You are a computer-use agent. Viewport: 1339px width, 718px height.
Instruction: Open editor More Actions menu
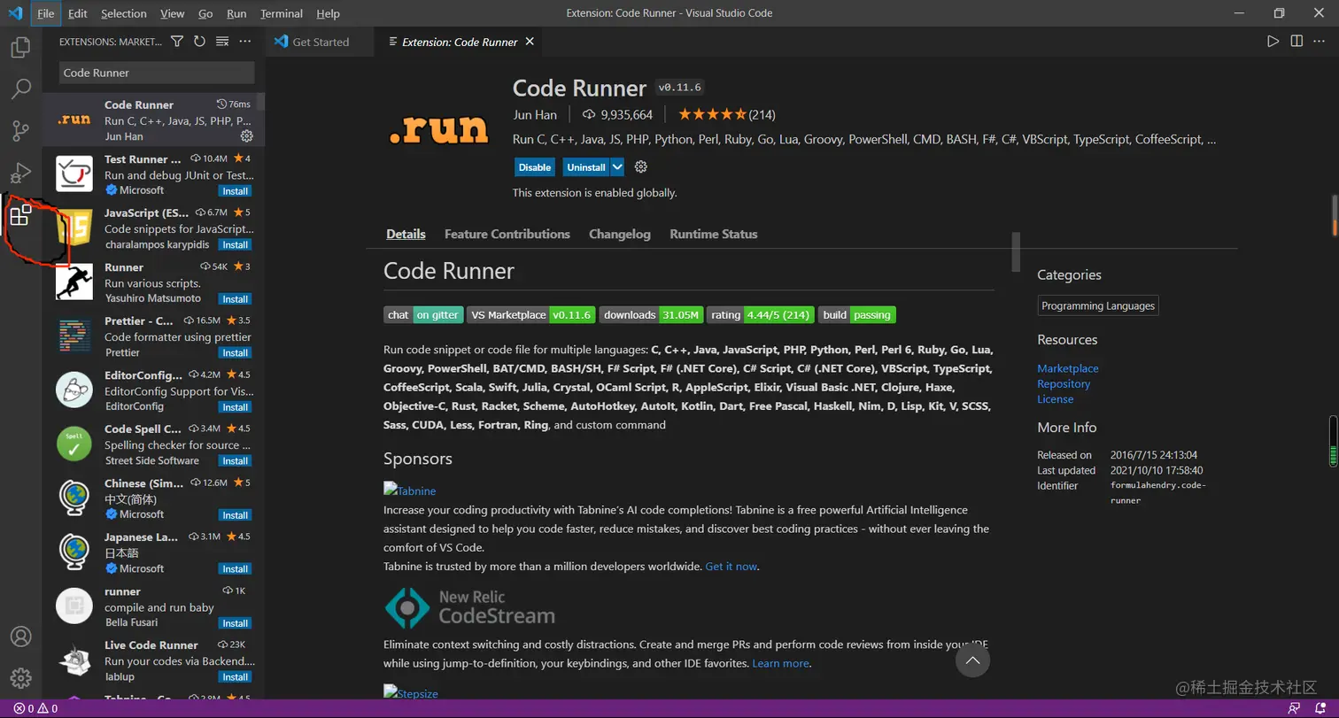tap(1320, 42)
